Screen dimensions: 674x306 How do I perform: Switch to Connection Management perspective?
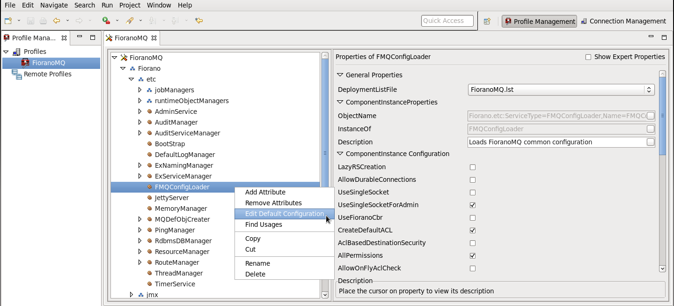coord(623,21)
